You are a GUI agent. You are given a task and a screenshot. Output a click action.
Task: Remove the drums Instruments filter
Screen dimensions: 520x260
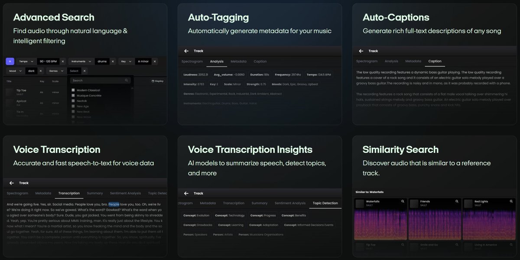pyautogui.click(x=113, y=62)
